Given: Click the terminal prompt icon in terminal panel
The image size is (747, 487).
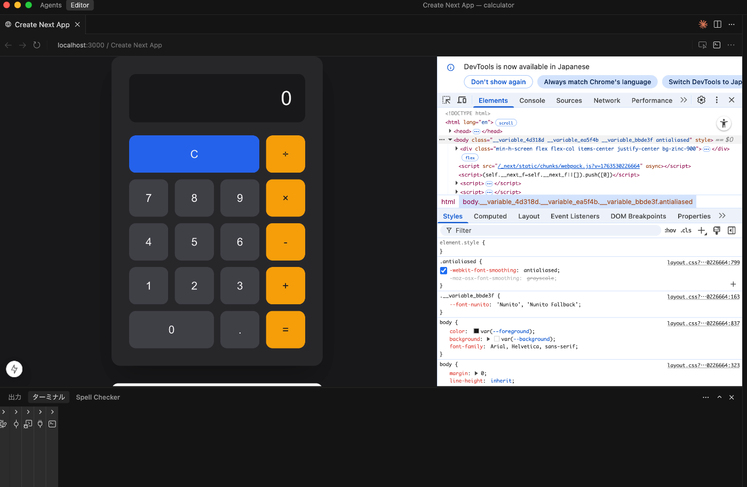Looking at the screenshot, I should [52, 424].
